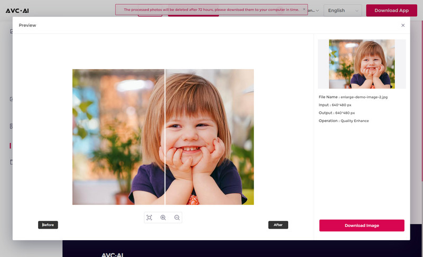Viewport: 423px width, 257px height.
Task: Click the enlarge-demo-image-2.jpg file name text
Action: (x=364, y=97)
